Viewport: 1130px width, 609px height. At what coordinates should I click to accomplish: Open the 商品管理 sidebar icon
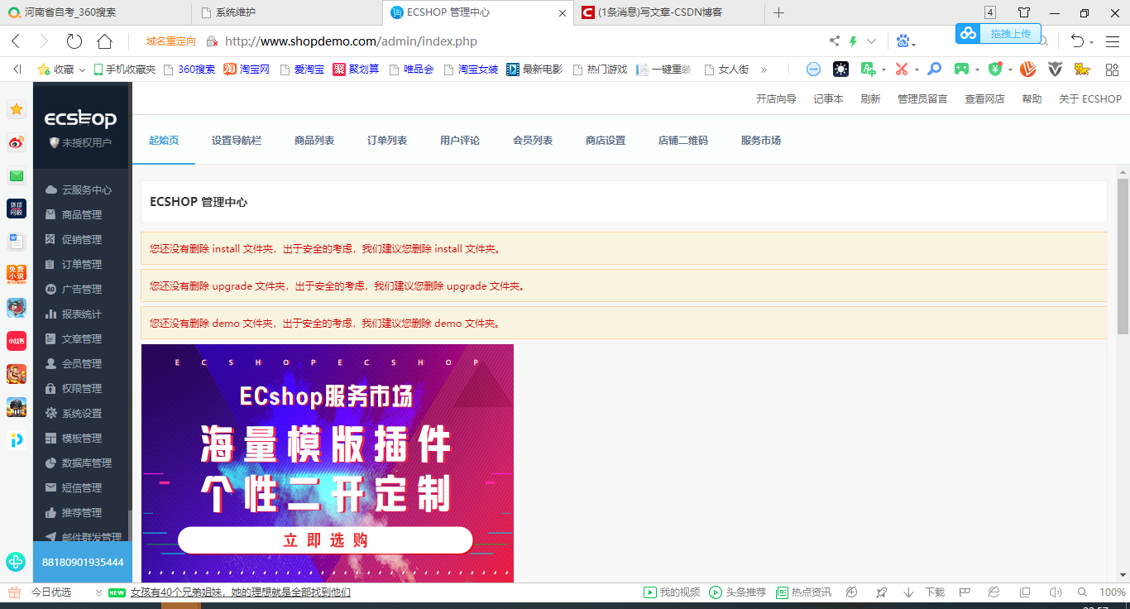pyautogui.click(x=51, y=214)
